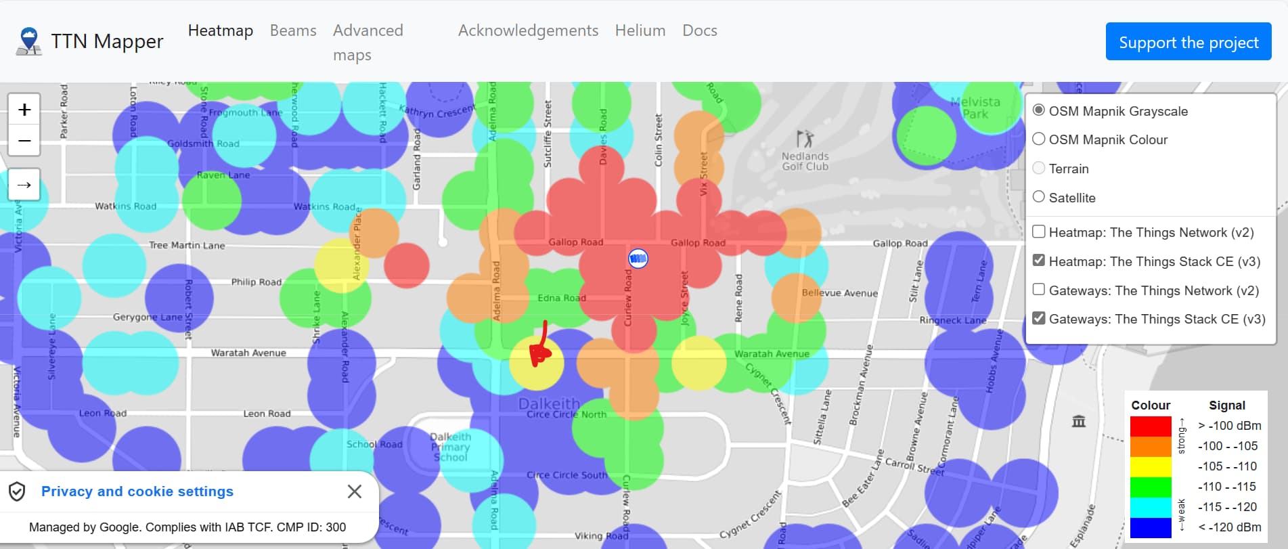Open the Advanced maps page
The height and width of the screenshot is (549, 1288).
tap(368, 43)
